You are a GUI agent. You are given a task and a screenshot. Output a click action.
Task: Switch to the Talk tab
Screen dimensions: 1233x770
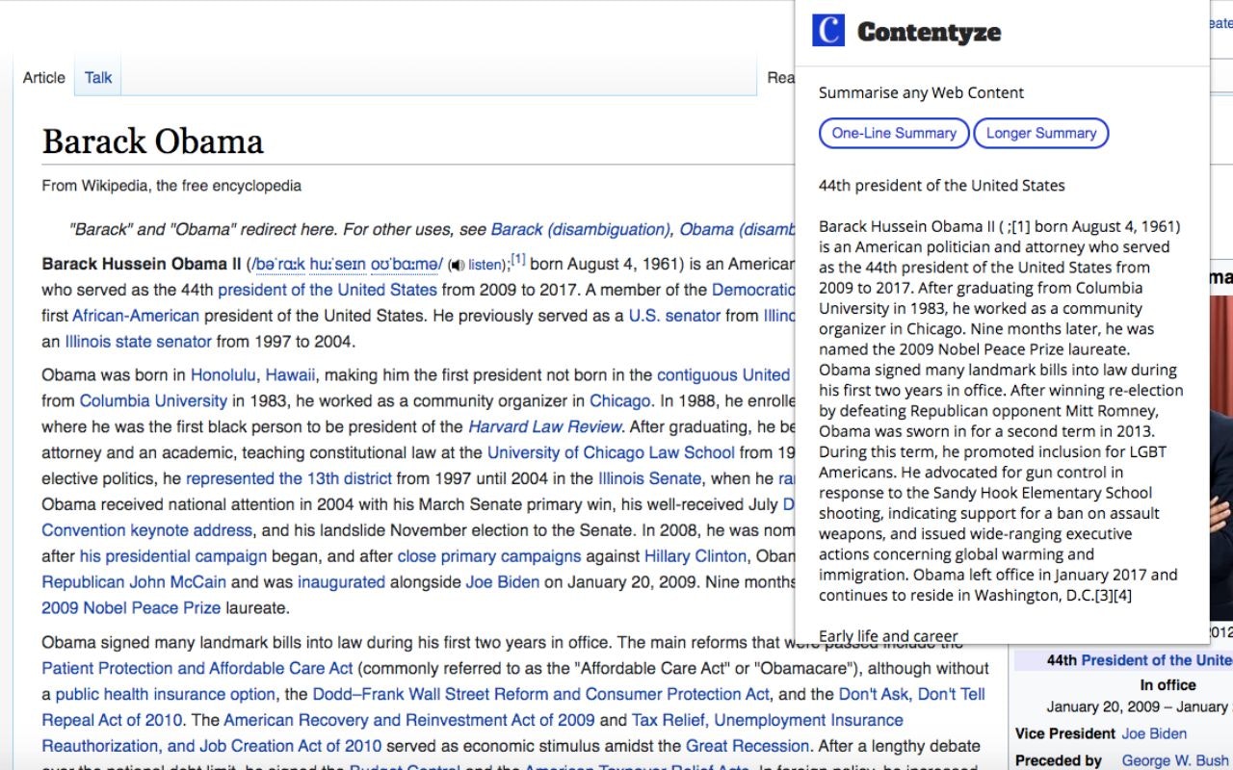(96, 77)
